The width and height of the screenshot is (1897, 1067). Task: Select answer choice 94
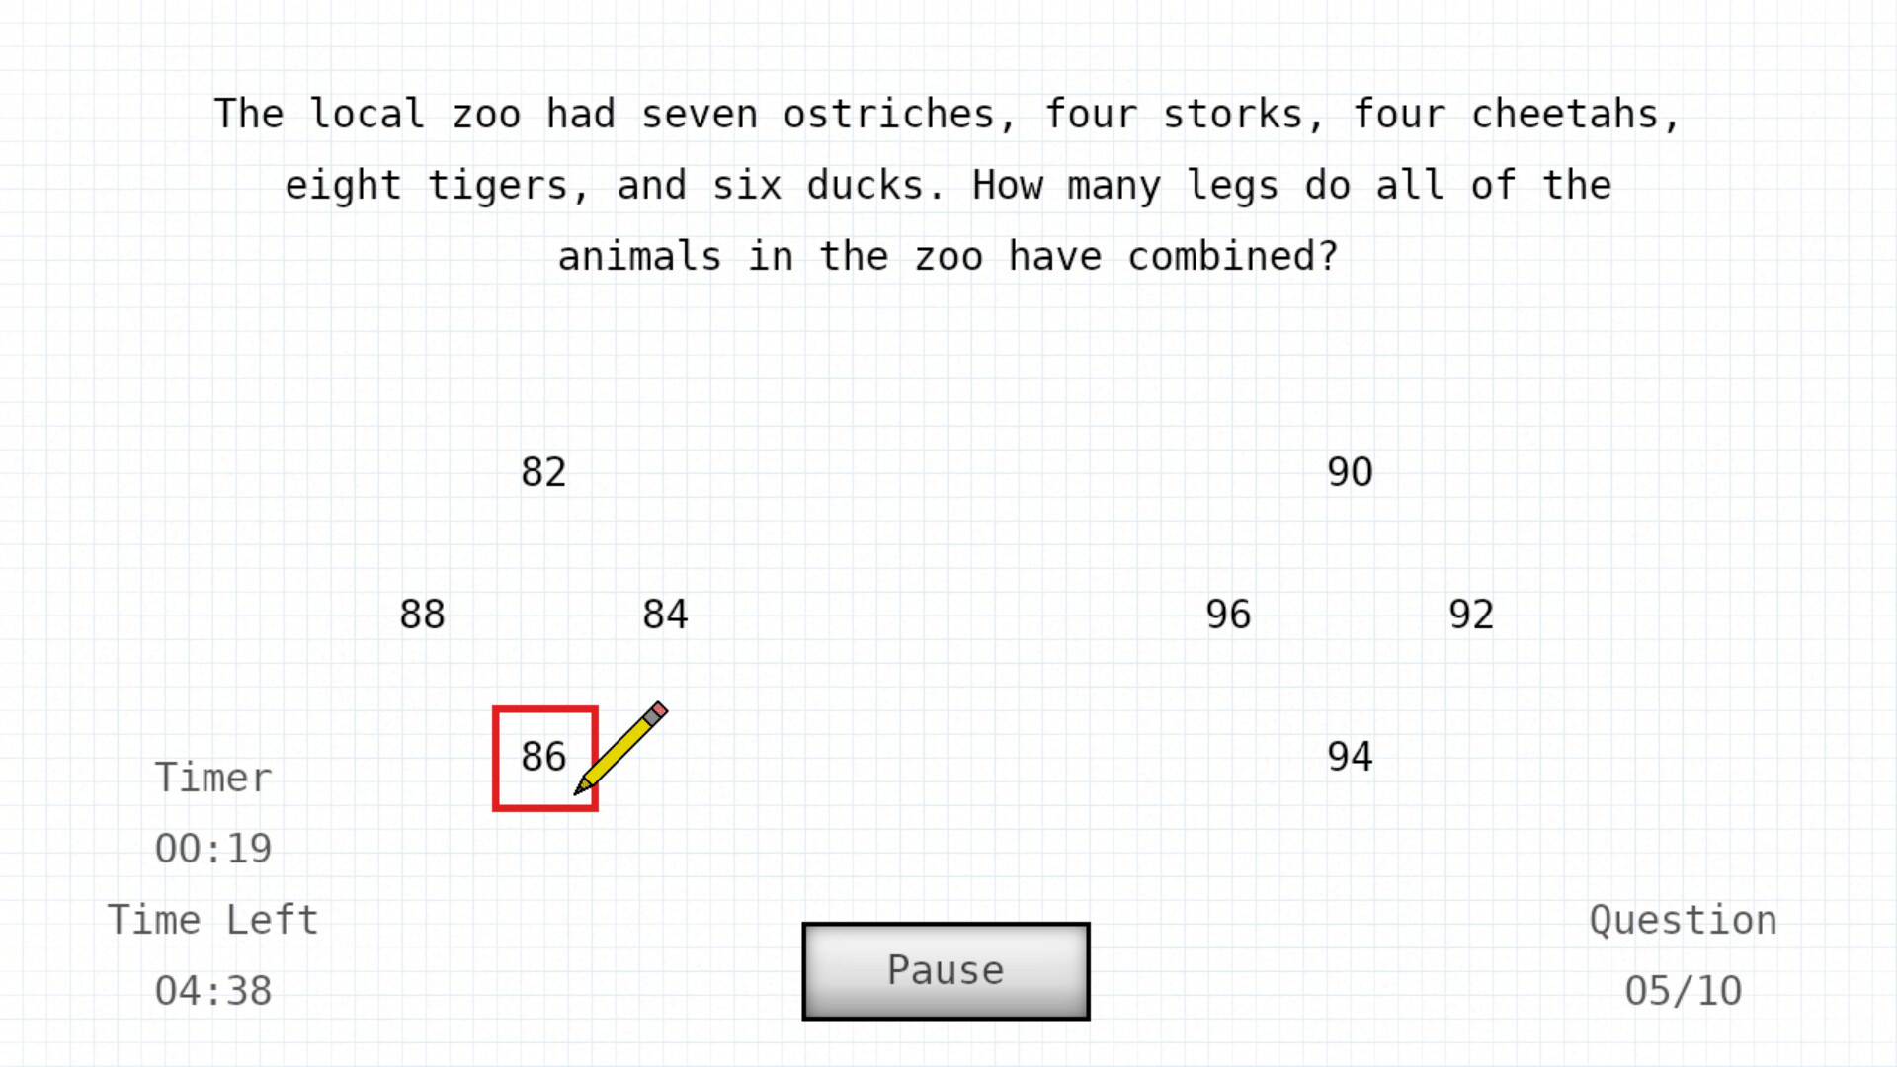tap(1350, 757)
